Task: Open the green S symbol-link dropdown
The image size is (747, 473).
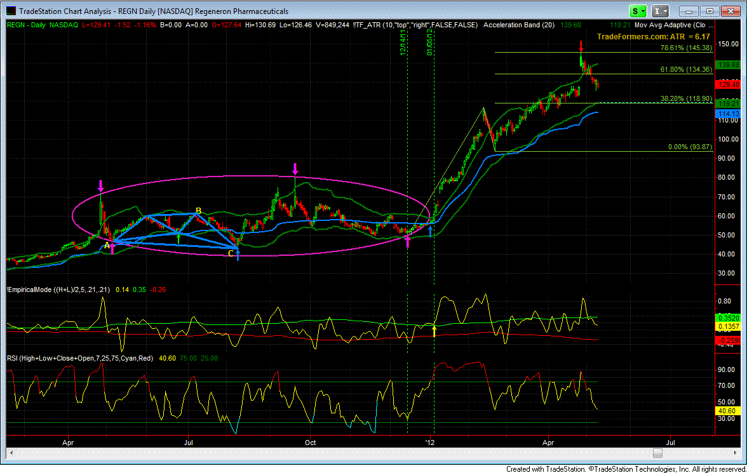Action: pos(638,11)
